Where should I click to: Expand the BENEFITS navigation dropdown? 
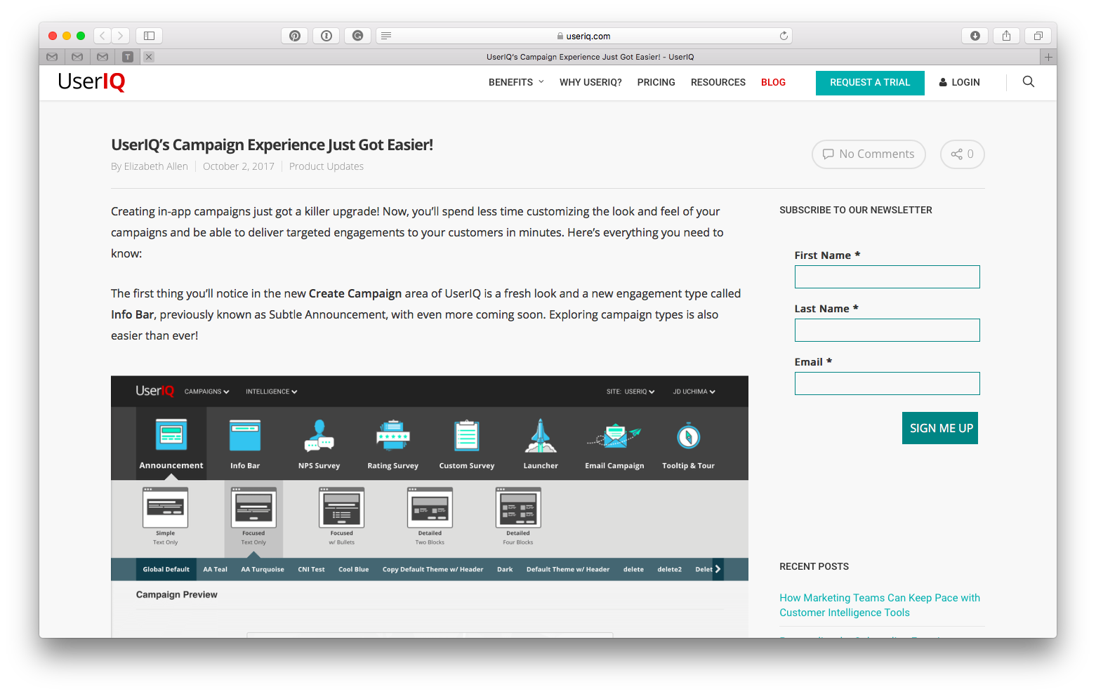click(x=516, y=82)
